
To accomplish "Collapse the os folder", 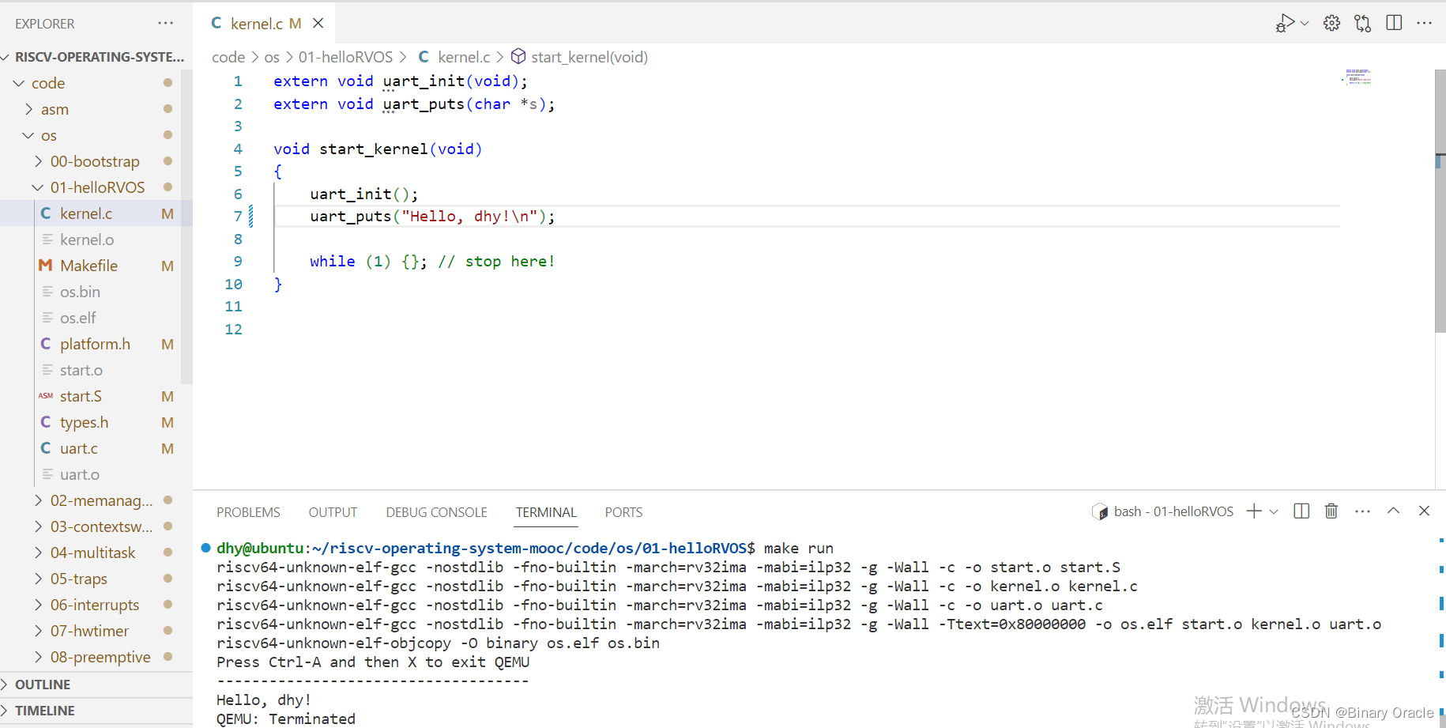I will (96, 135).
